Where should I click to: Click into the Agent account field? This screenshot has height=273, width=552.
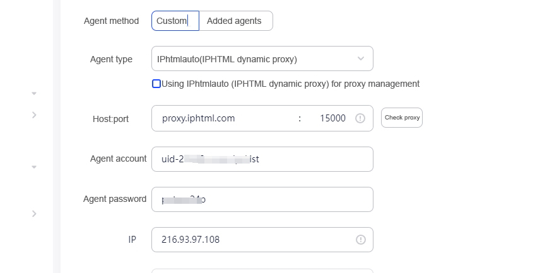tap(262, 159)
